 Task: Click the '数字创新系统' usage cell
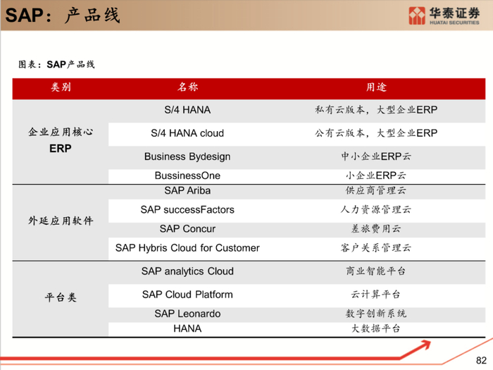click(x=376, y=314)
